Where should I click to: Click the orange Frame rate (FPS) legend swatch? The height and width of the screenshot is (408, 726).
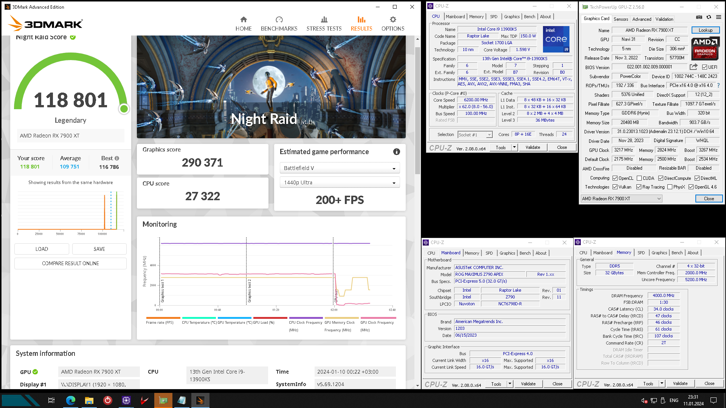[163, 318]
